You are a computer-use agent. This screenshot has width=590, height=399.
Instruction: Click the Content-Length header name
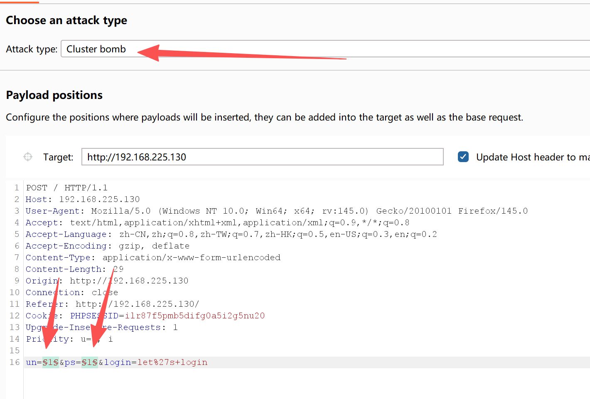[x=63, y=269]
